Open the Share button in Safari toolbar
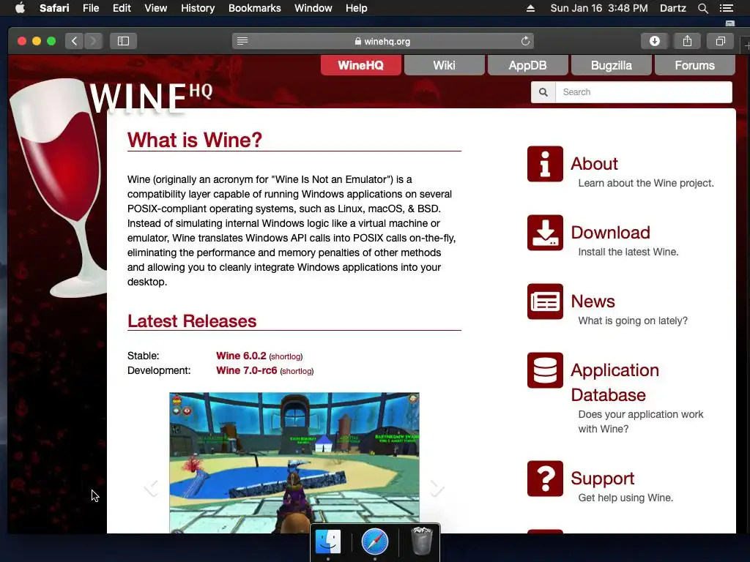Image resolution: width=750 pixels, height=562 pixels. [687, 41]
